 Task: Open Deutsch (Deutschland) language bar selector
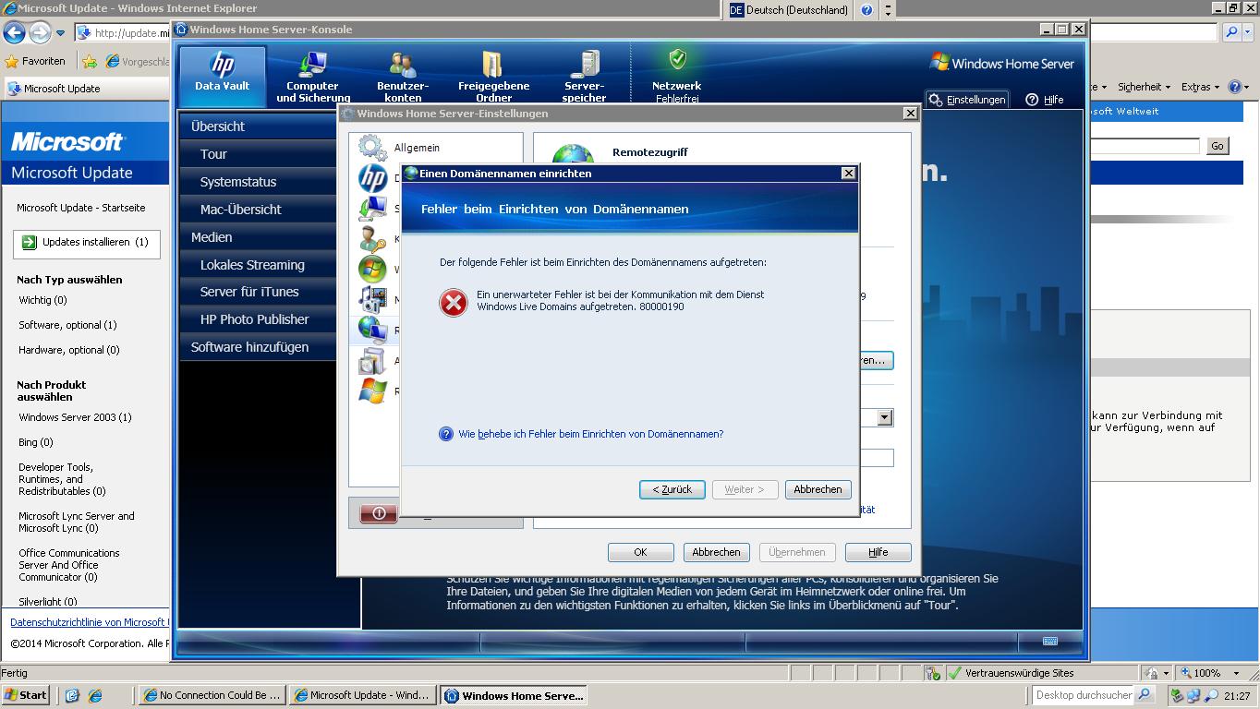790,10
